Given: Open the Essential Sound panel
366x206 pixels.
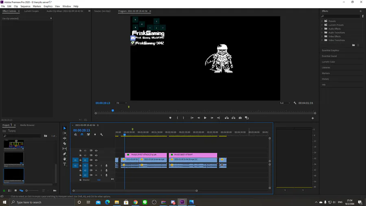Looking at the screenshot, I should [x=329, y=56].
